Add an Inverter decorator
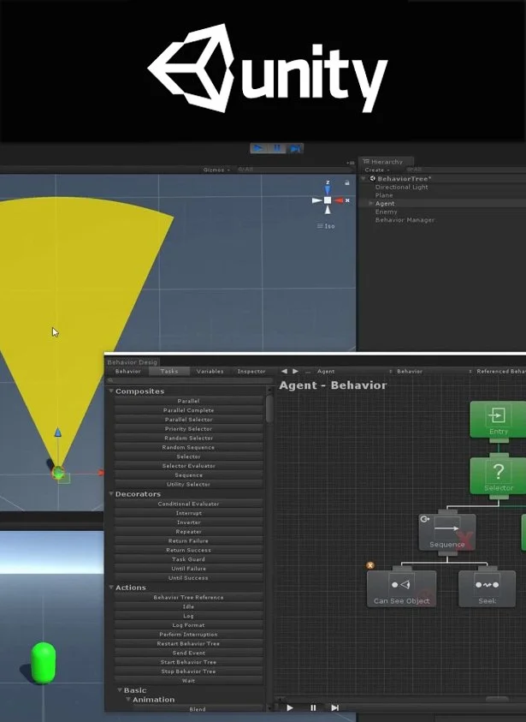This screenshot has height=722, width=526. 188,522
